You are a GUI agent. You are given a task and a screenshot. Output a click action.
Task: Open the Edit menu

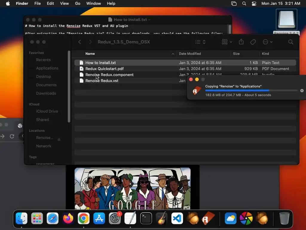tap(50, 4)
